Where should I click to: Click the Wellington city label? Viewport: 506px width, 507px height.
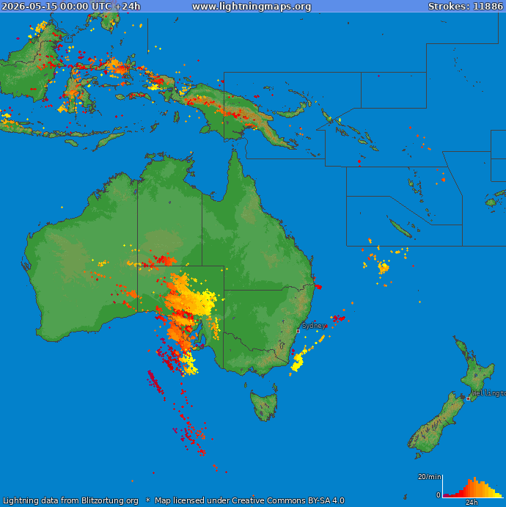[488, 393]
